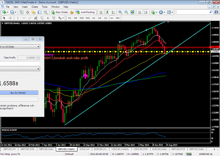Open the Periods clock dropdown arrow

tap(164, 12)
